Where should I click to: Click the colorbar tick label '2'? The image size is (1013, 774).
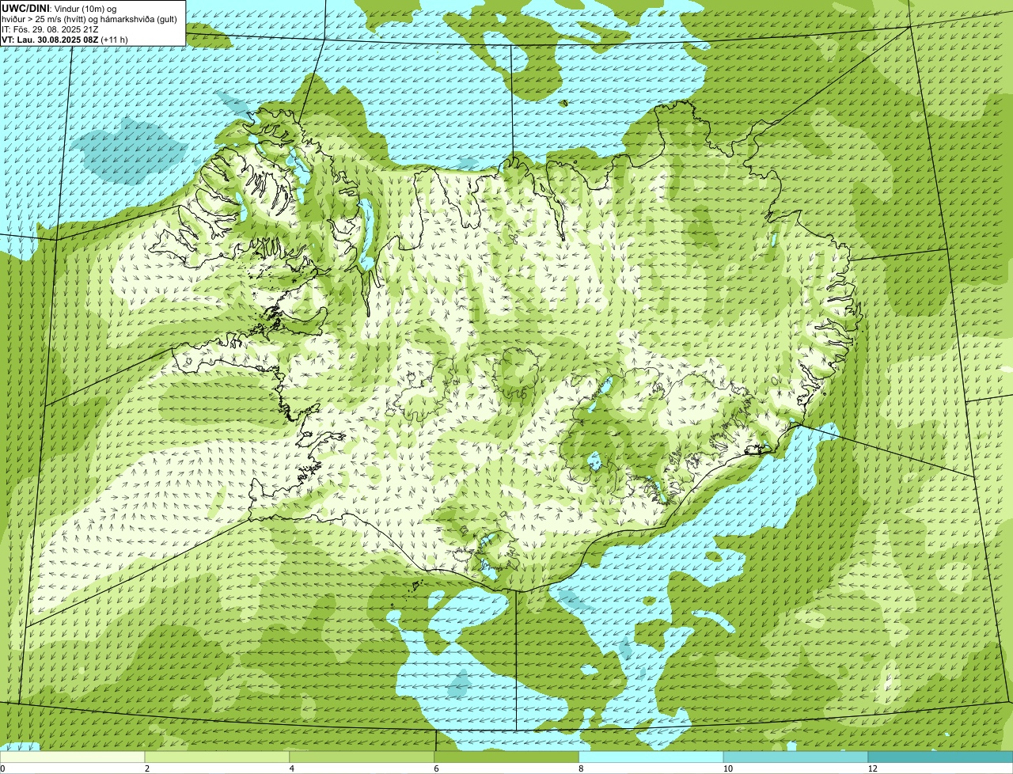pyautogui.click(x=147, y=768)
